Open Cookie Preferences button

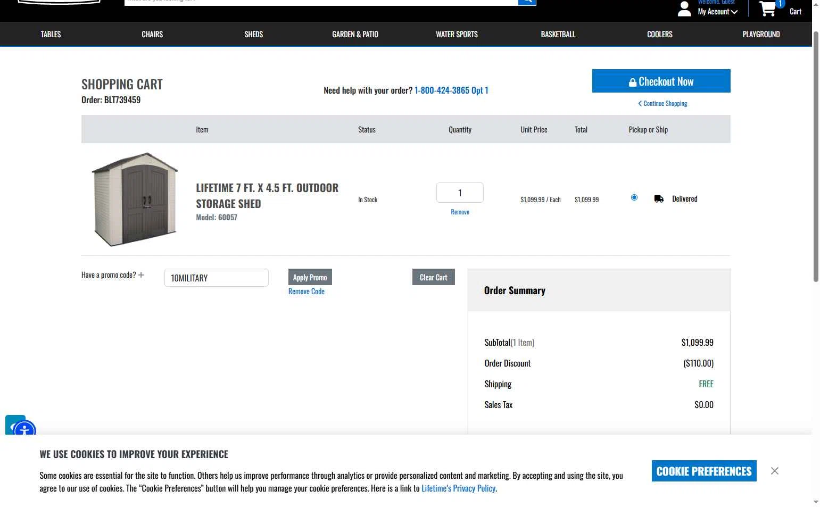coord(704,471)
